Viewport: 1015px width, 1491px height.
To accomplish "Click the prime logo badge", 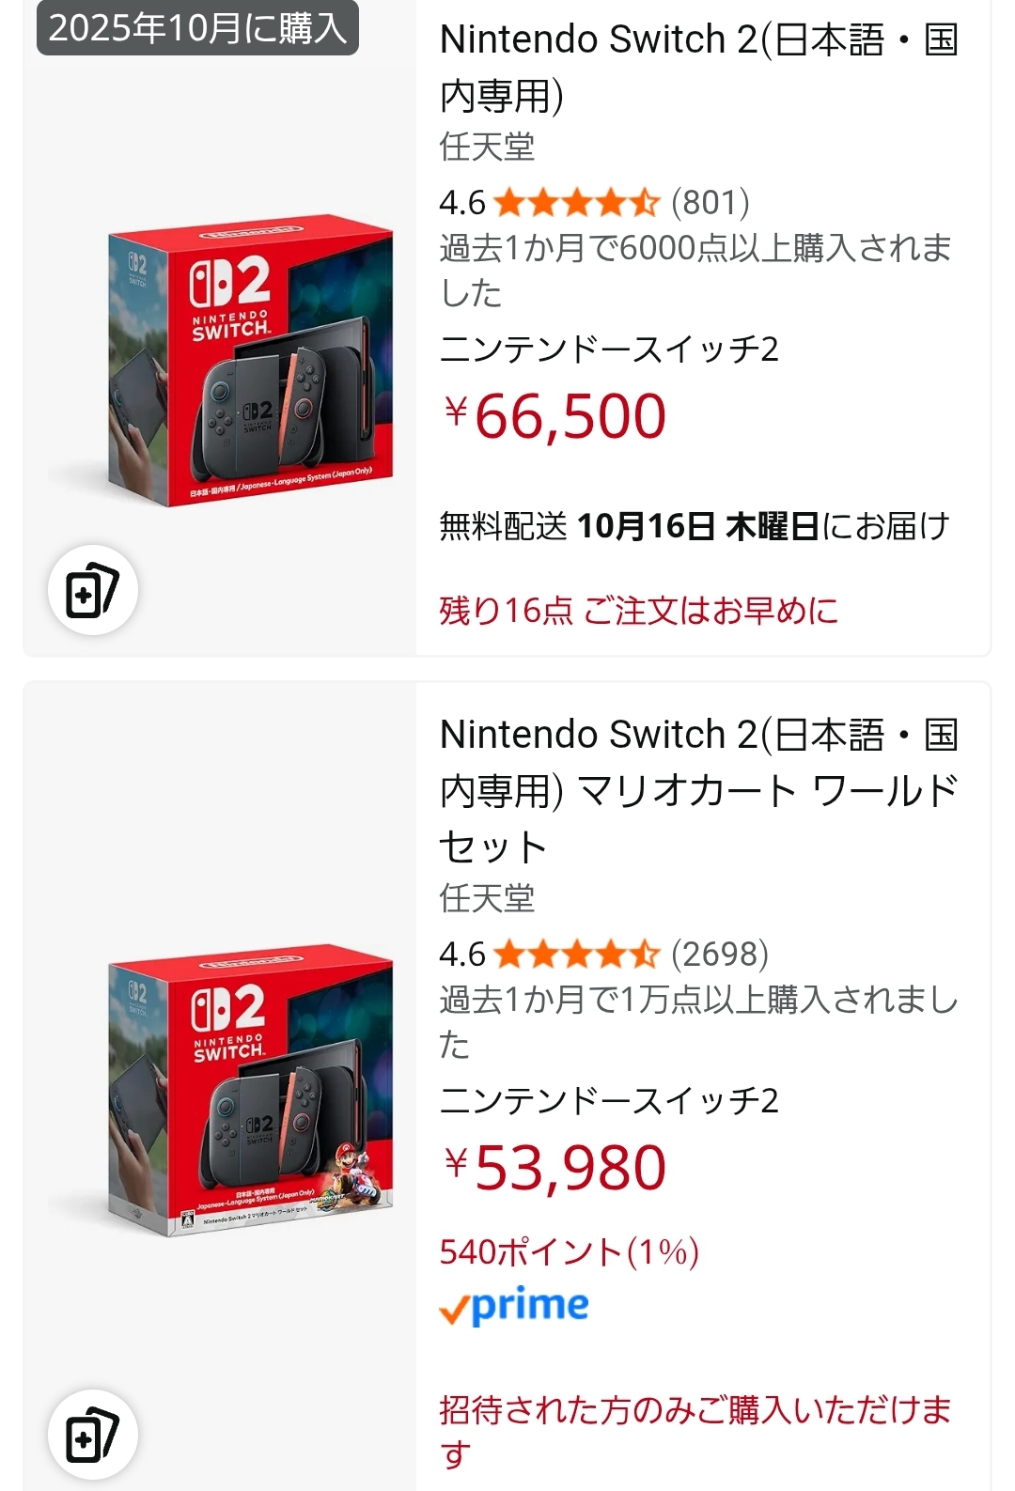I will click(x=514, y=1305).
